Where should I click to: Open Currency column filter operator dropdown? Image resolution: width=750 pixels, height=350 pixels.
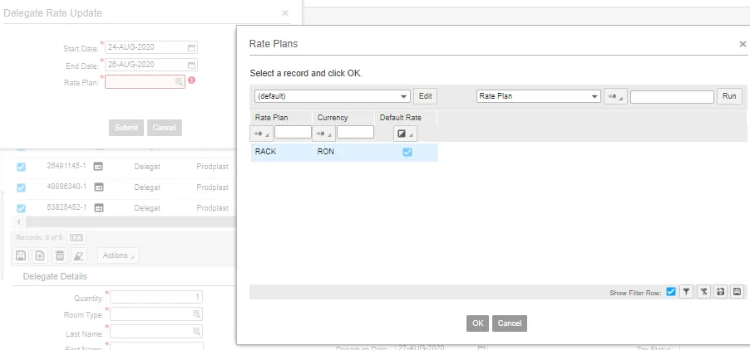tap(323, 134)
